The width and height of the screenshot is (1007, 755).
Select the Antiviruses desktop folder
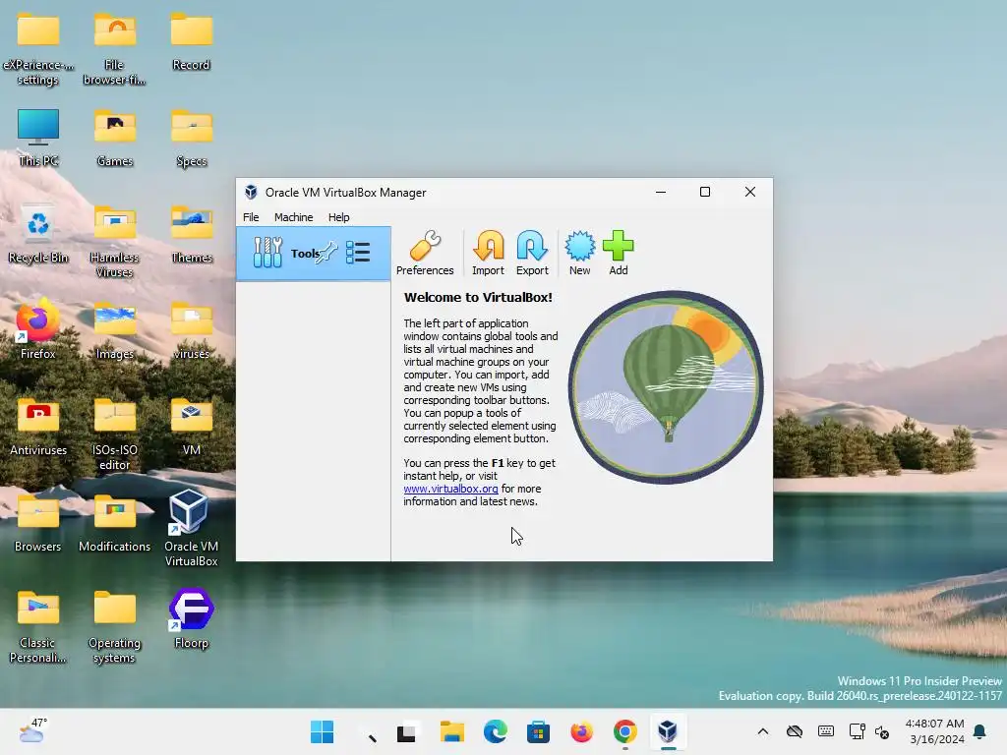[38, 428]
